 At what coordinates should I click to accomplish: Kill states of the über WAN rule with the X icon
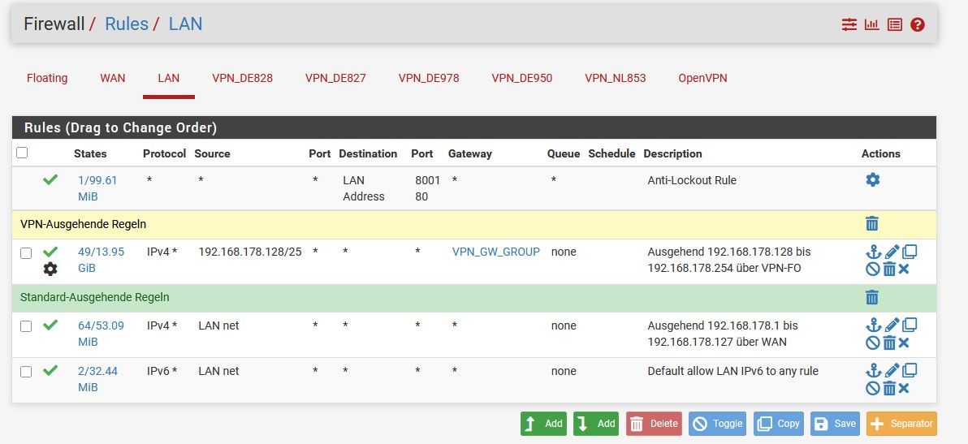point(904,343)
